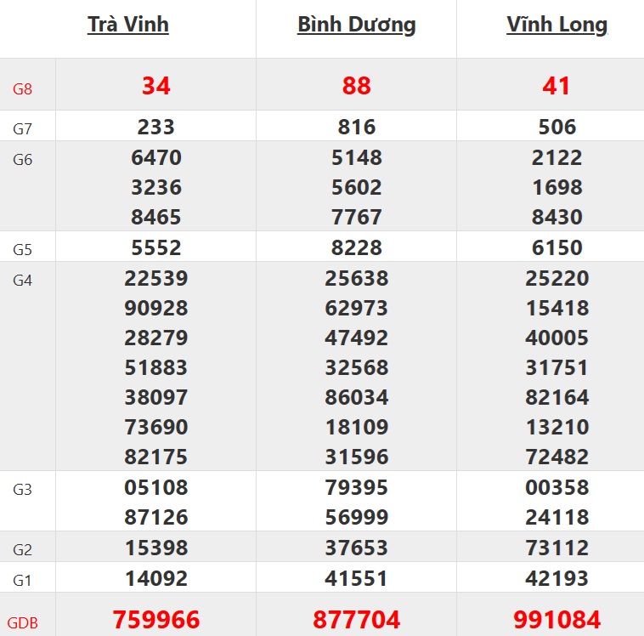Select the G8 prize row label

23,88
